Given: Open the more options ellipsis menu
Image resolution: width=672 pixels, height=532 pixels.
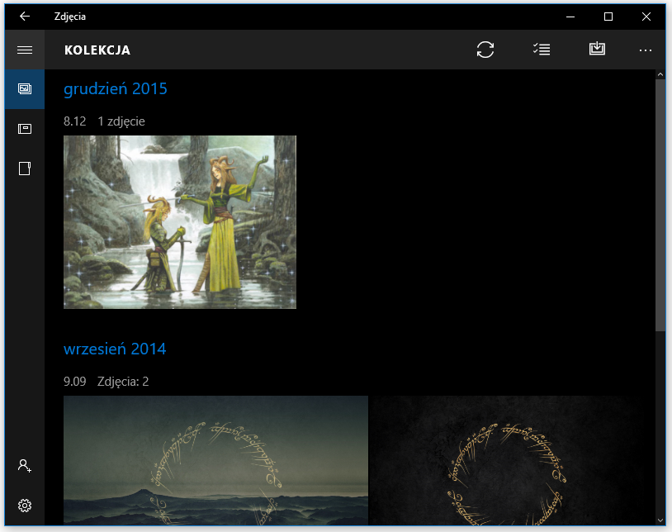Looking at the screenshot, I should coord(645,50).
